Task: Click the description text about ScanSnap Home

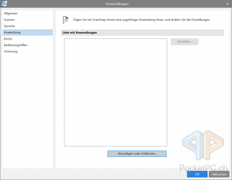Action: click(x=142, y=20)
